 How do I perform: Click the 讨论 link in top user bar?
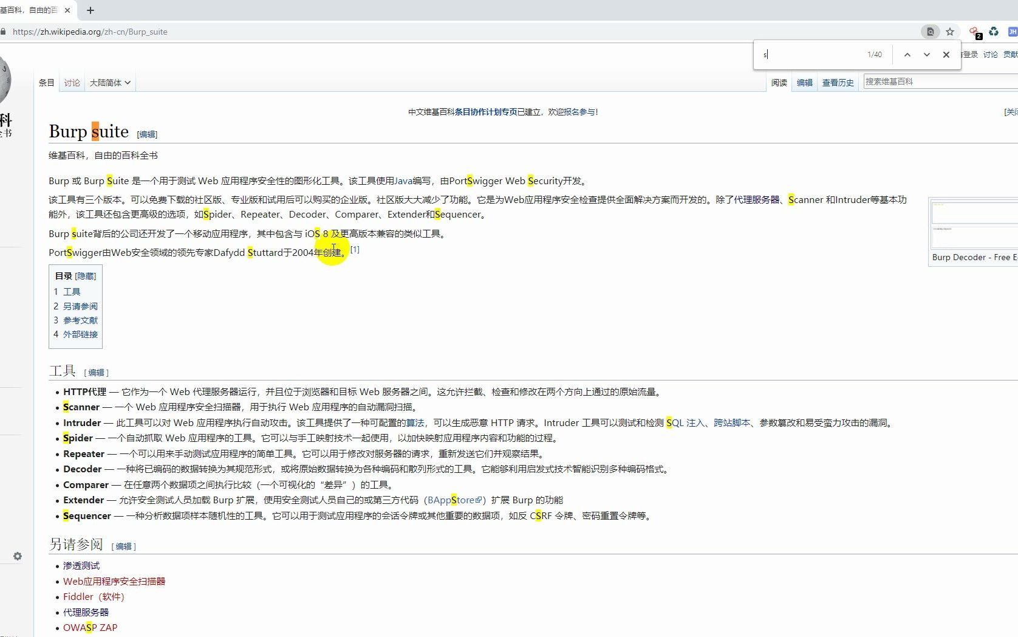click(990, 55)
